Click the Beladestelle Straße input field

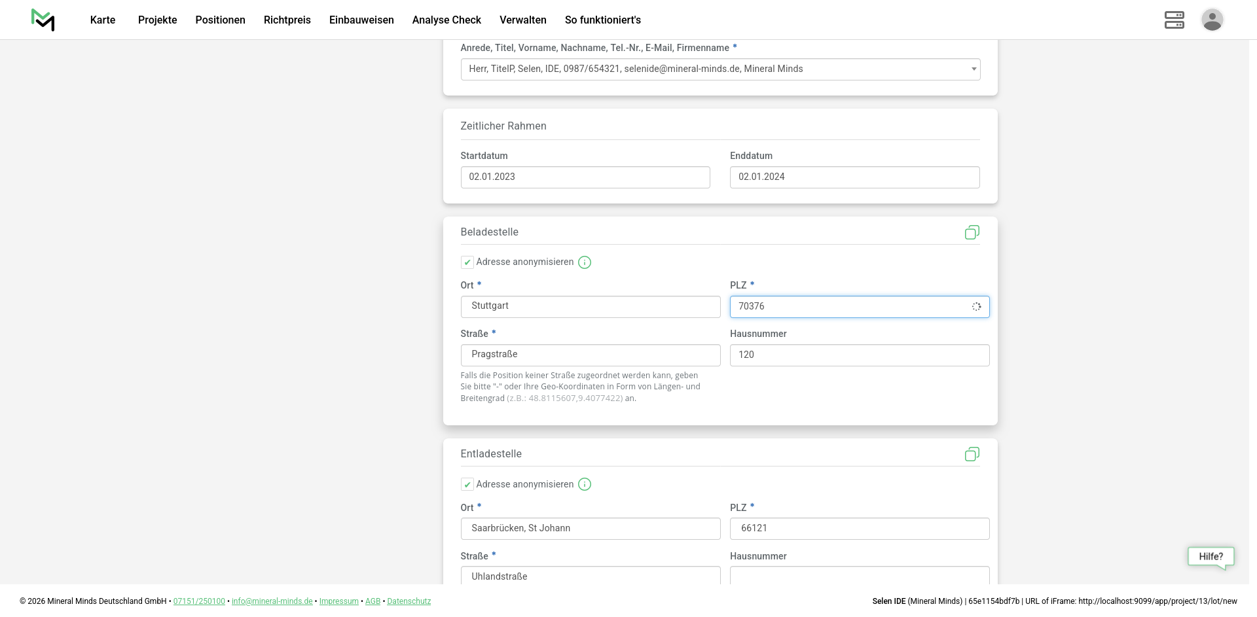590,355
